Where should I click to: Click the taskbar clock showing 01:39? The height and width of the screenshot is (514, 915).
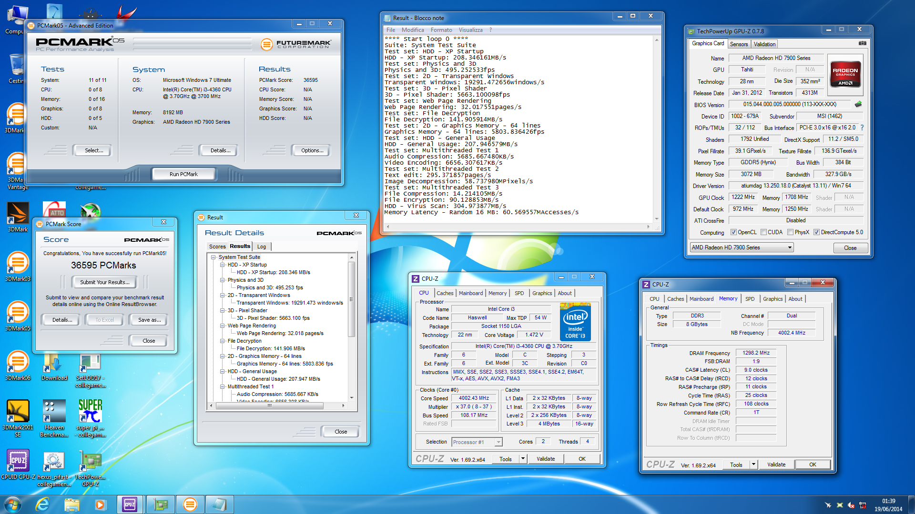[888, 504]
